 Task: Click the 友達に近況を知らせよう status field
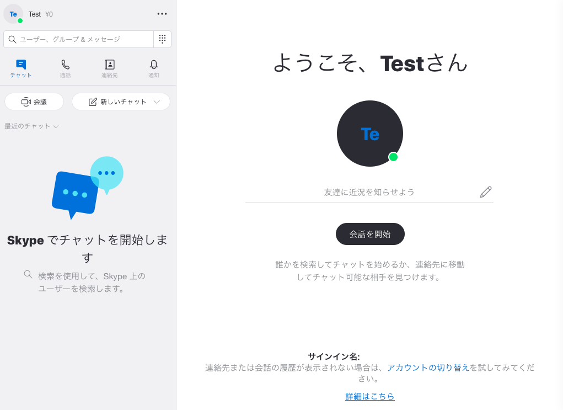(x=369, y=192)
